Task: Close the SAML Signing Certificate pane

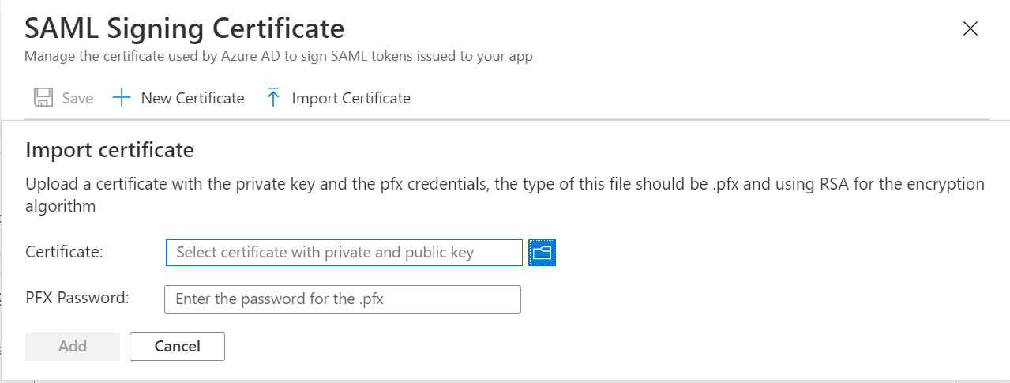Action: point(971,29)
